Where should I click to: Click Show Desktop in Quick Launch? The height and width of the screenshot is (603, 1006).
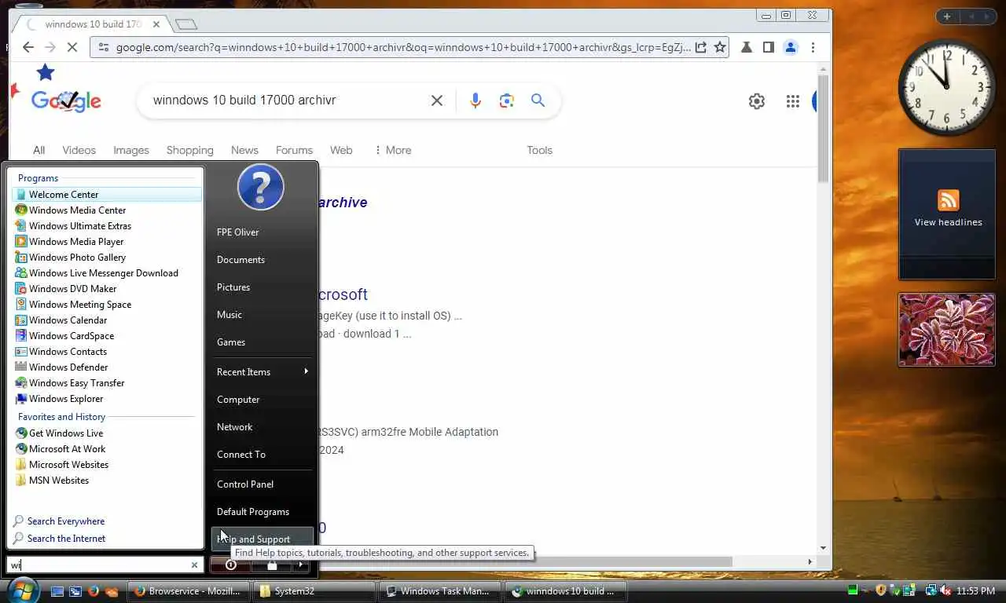(x=57, y=591)
